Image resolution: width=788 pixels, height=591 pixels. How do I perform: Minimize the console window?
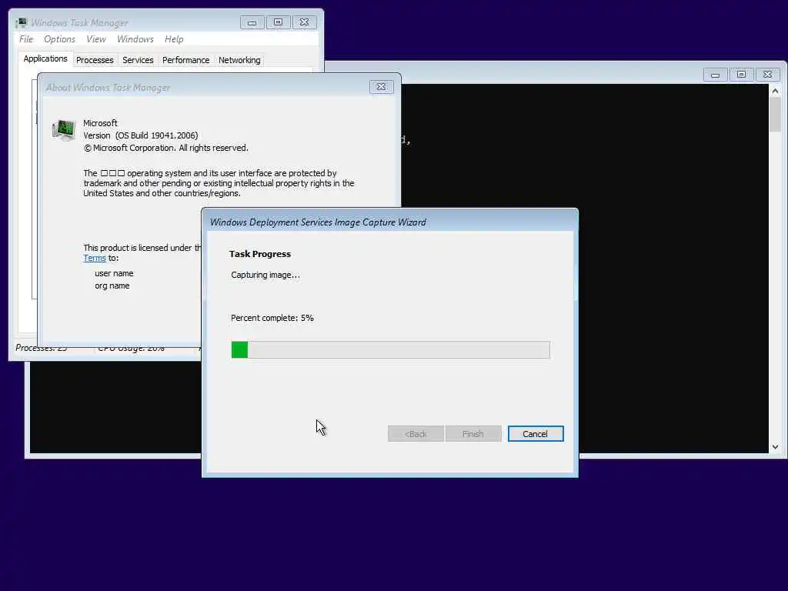pos(715,75)
